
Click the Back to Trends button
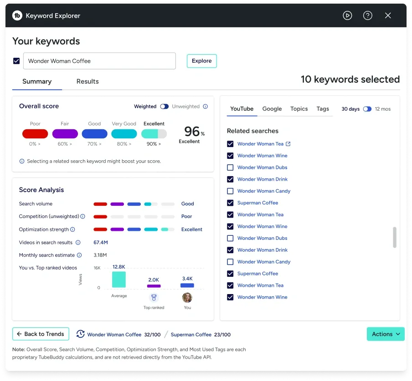coord(41,334)
